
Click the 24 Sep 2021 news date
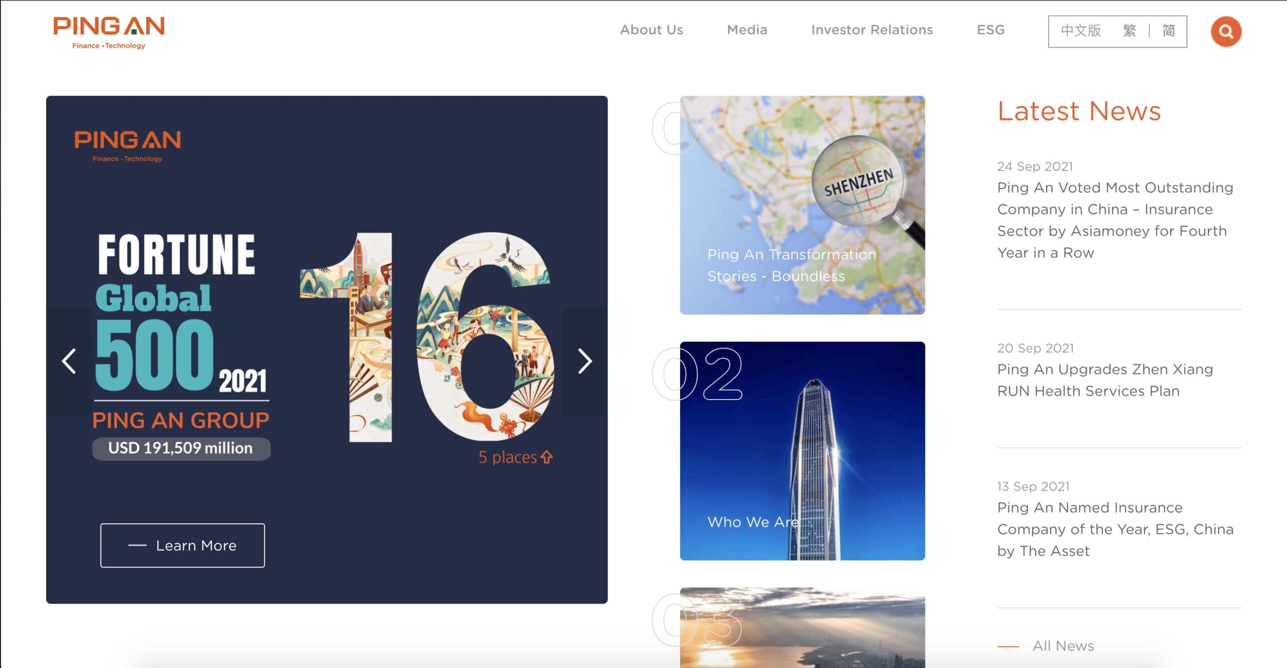point(1035,166)
